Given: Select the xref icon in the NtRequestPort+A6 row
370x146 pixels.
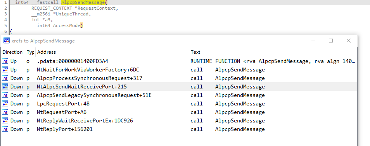Looking at the screenshot, I should pos(5,112).
